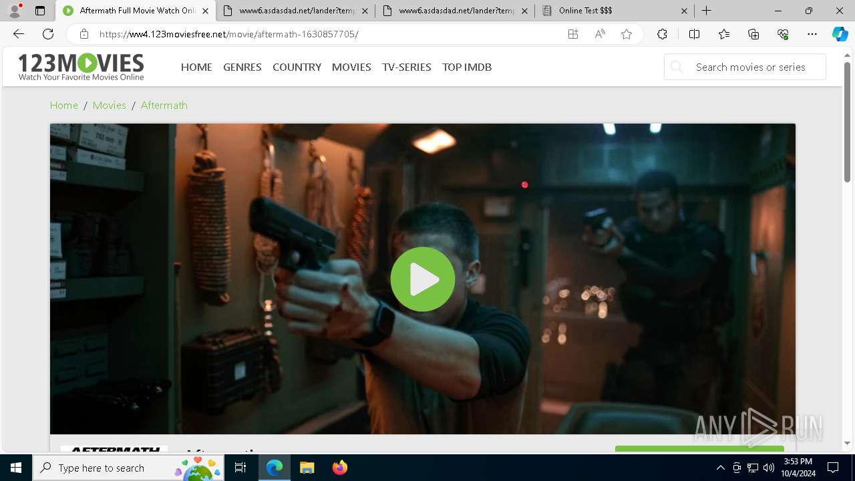Click the 123Movies logo

click(x=81, y=67)
